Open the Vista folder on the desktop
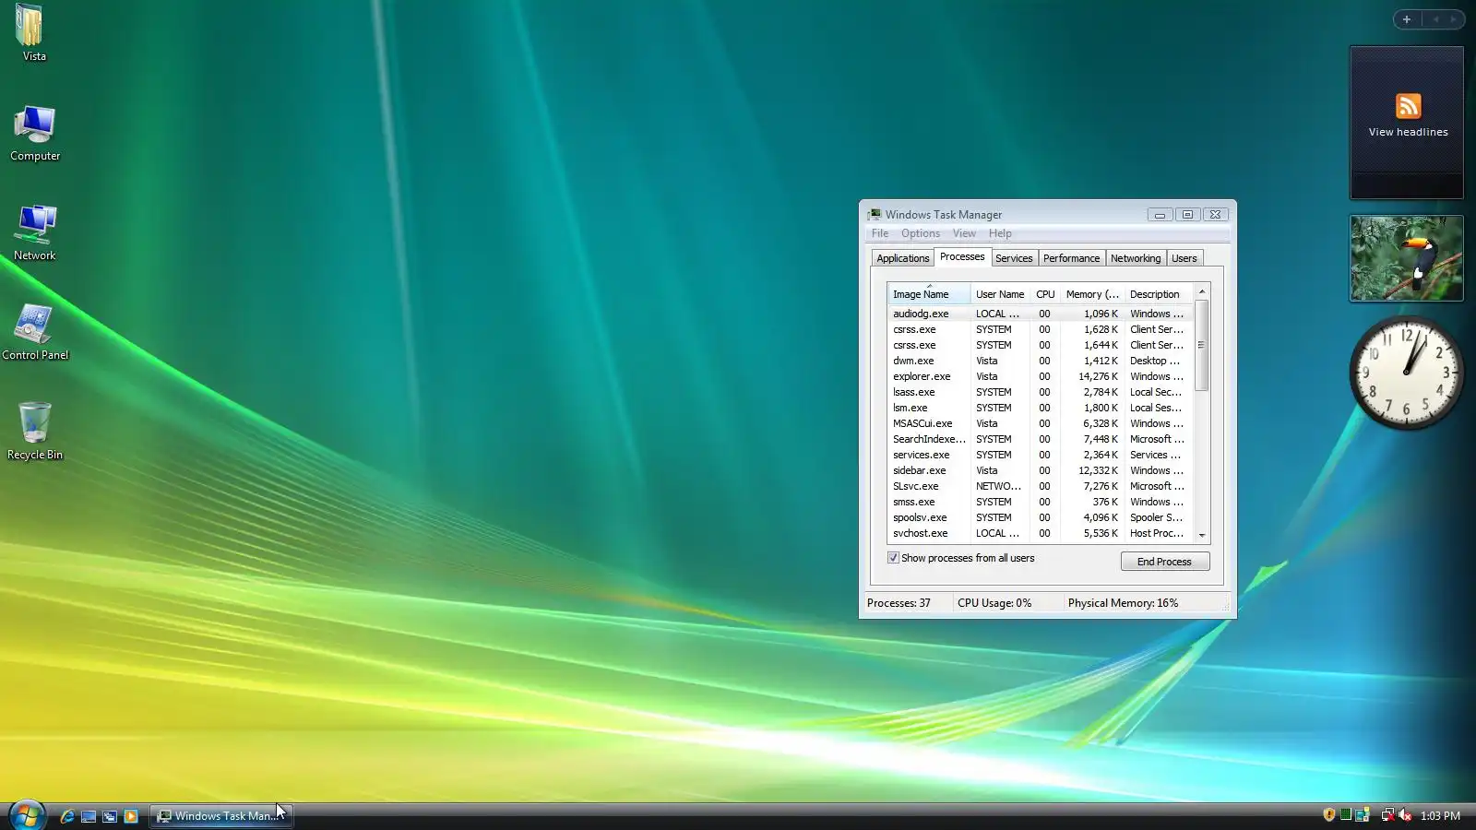1476x830 pixels. (x=31, y=33)
